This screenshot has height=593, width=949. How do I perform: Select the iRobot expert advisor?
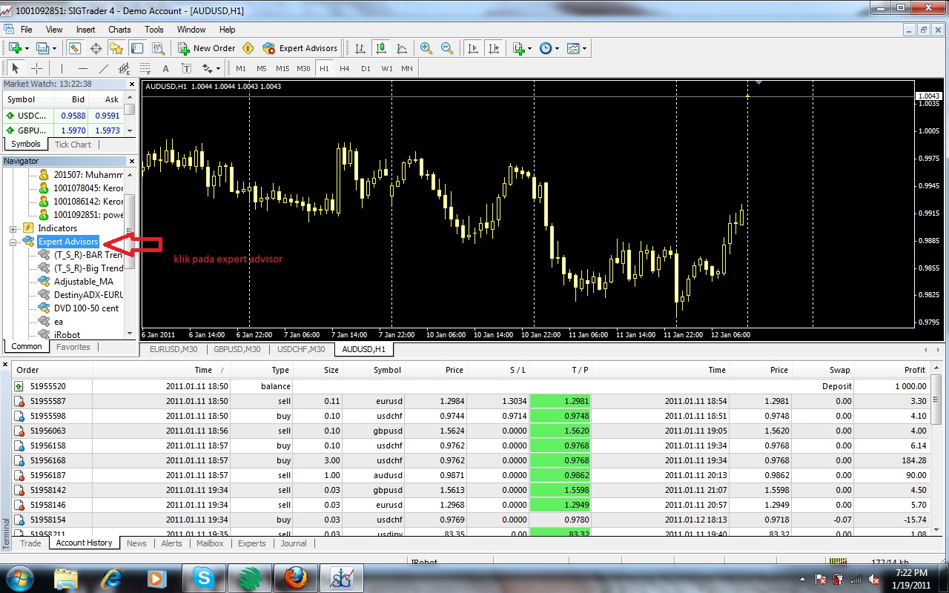pos(67,335)
